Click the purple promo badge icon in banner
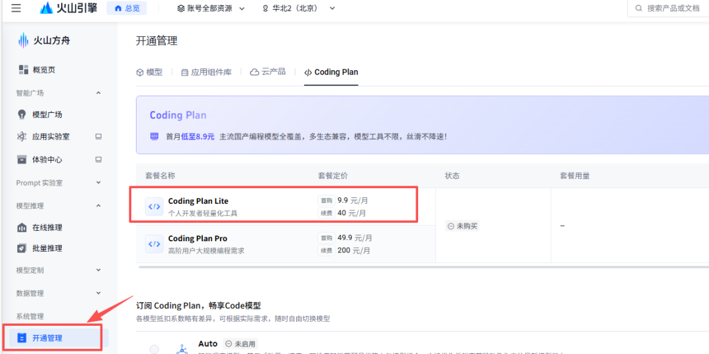This screenshot has width=709, height=354. coord(154,136)
